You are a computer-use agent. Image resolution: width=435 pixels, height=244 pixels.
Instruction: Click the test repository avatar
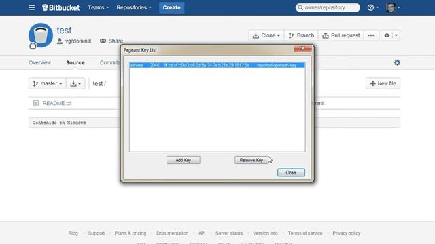pos(41,35)
